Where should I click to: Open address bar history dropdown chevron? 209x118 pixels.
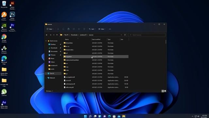tap(121, 35)
